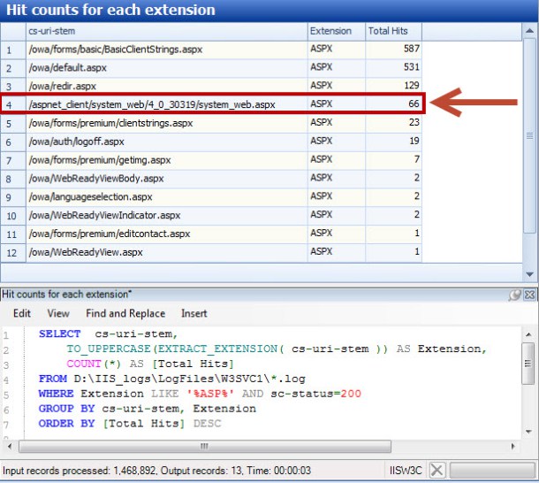This screenshot has width=539, height=483.
Task: Click the sc-status=200 condition
Action: 316,394
